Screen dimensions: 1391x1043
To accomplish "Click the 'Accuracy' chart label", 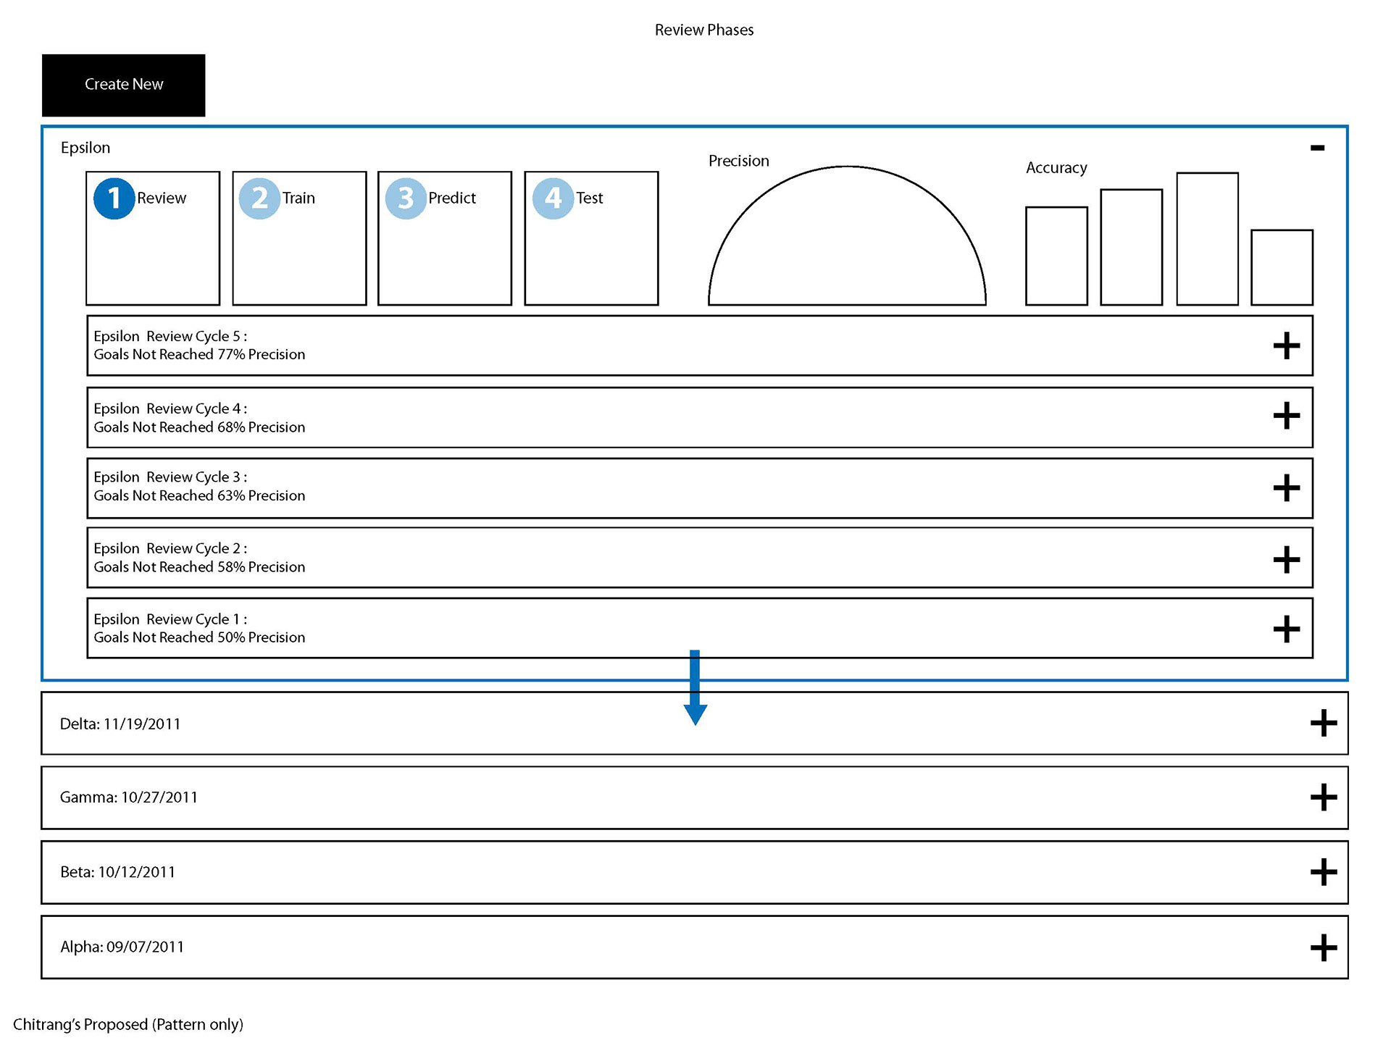I will (1056, 168).
